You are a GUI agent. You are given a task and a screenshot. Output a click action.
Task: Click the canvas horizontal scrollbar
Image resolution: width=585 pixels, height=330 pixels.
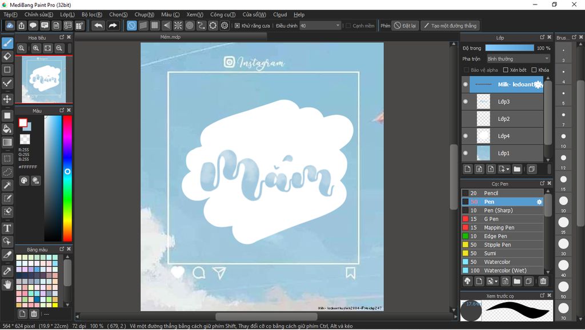click(266, 316)
